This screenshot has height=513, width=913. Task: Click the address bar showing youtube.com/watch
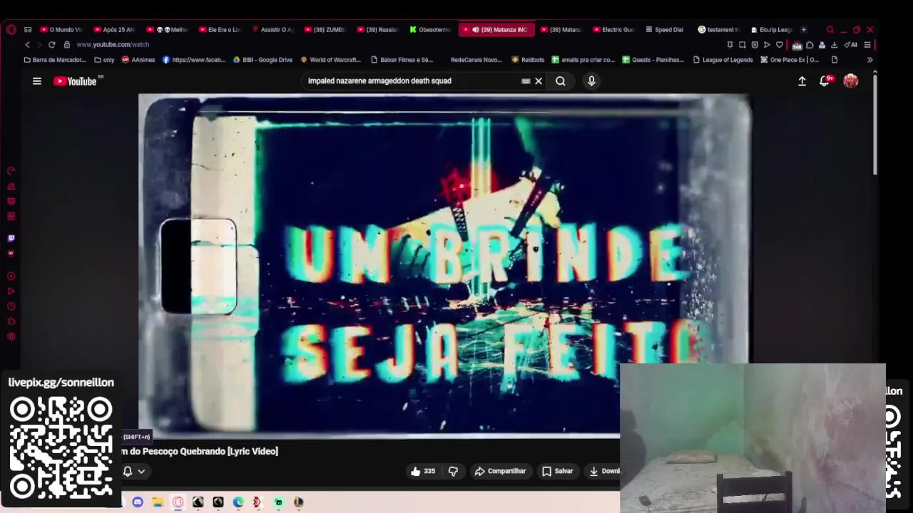click(x=113, y=44)
